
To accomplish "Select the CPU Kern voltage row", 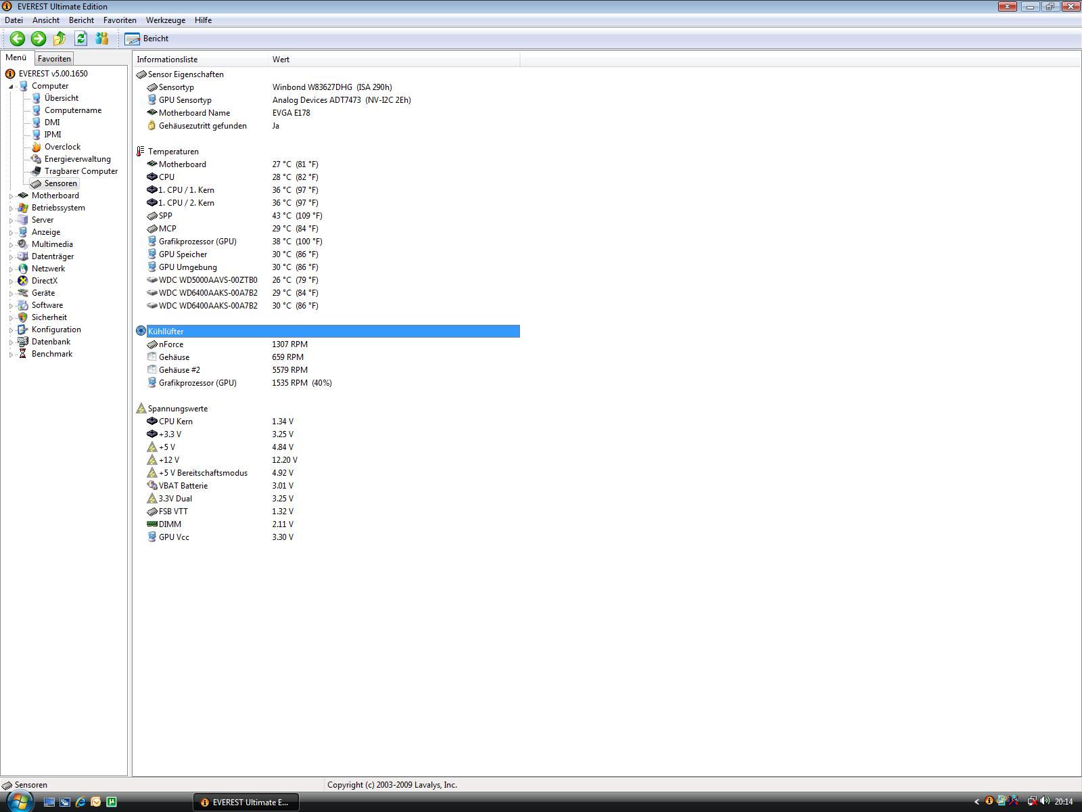I will (x=327, y=422).
